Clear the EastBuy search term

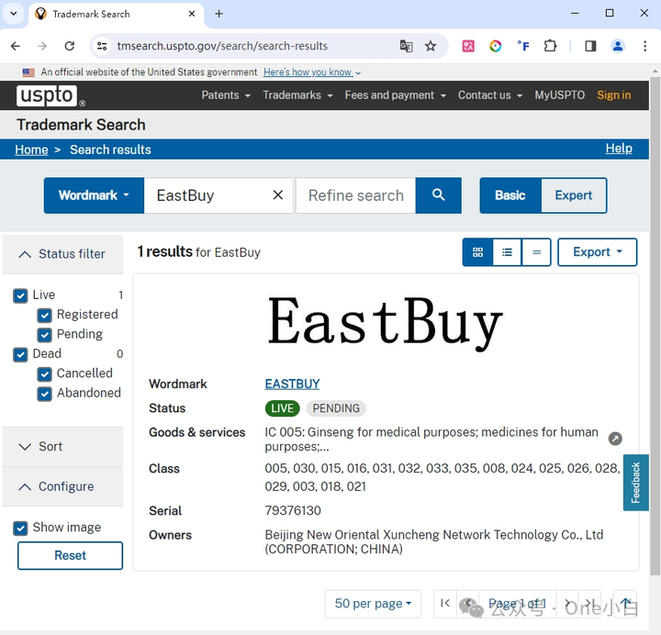pyautogui.click(x=278, y=195)
